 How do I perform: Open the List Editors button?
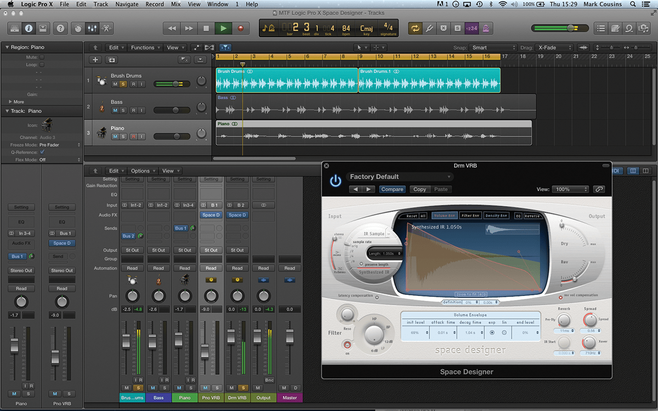coord(602,28)
